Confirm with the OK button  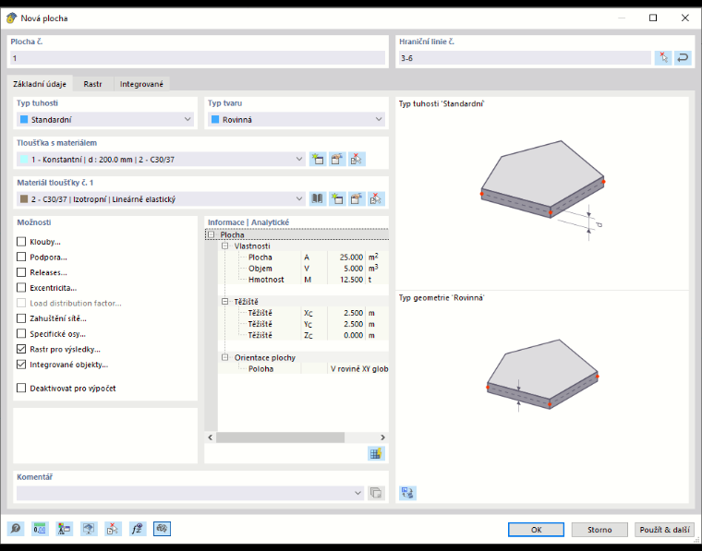[x=536, y=530]
